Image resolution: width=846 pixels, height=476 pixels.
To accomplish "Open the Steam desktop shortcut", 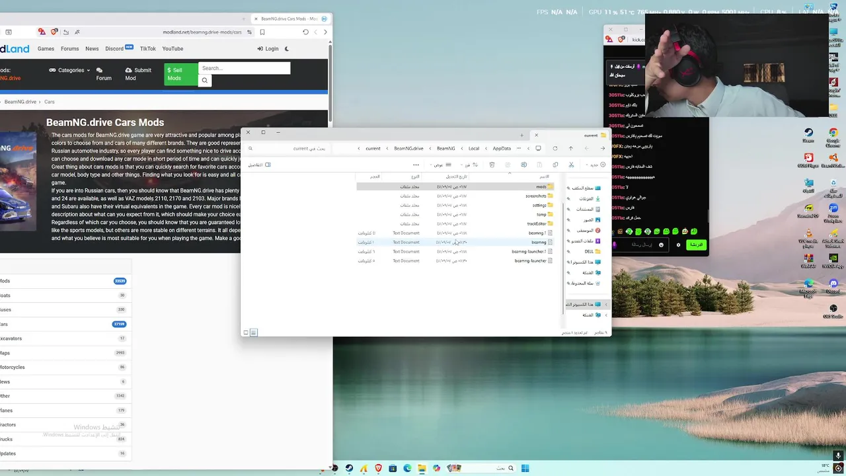I will pyautogui.click(x=808, y=136).
